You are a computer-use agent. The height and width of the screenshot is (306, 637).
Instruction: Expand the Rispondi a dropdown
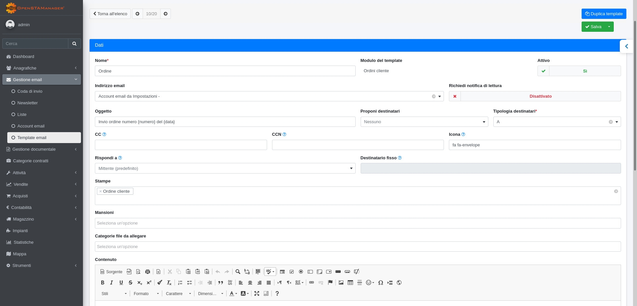tap(225, 168)
